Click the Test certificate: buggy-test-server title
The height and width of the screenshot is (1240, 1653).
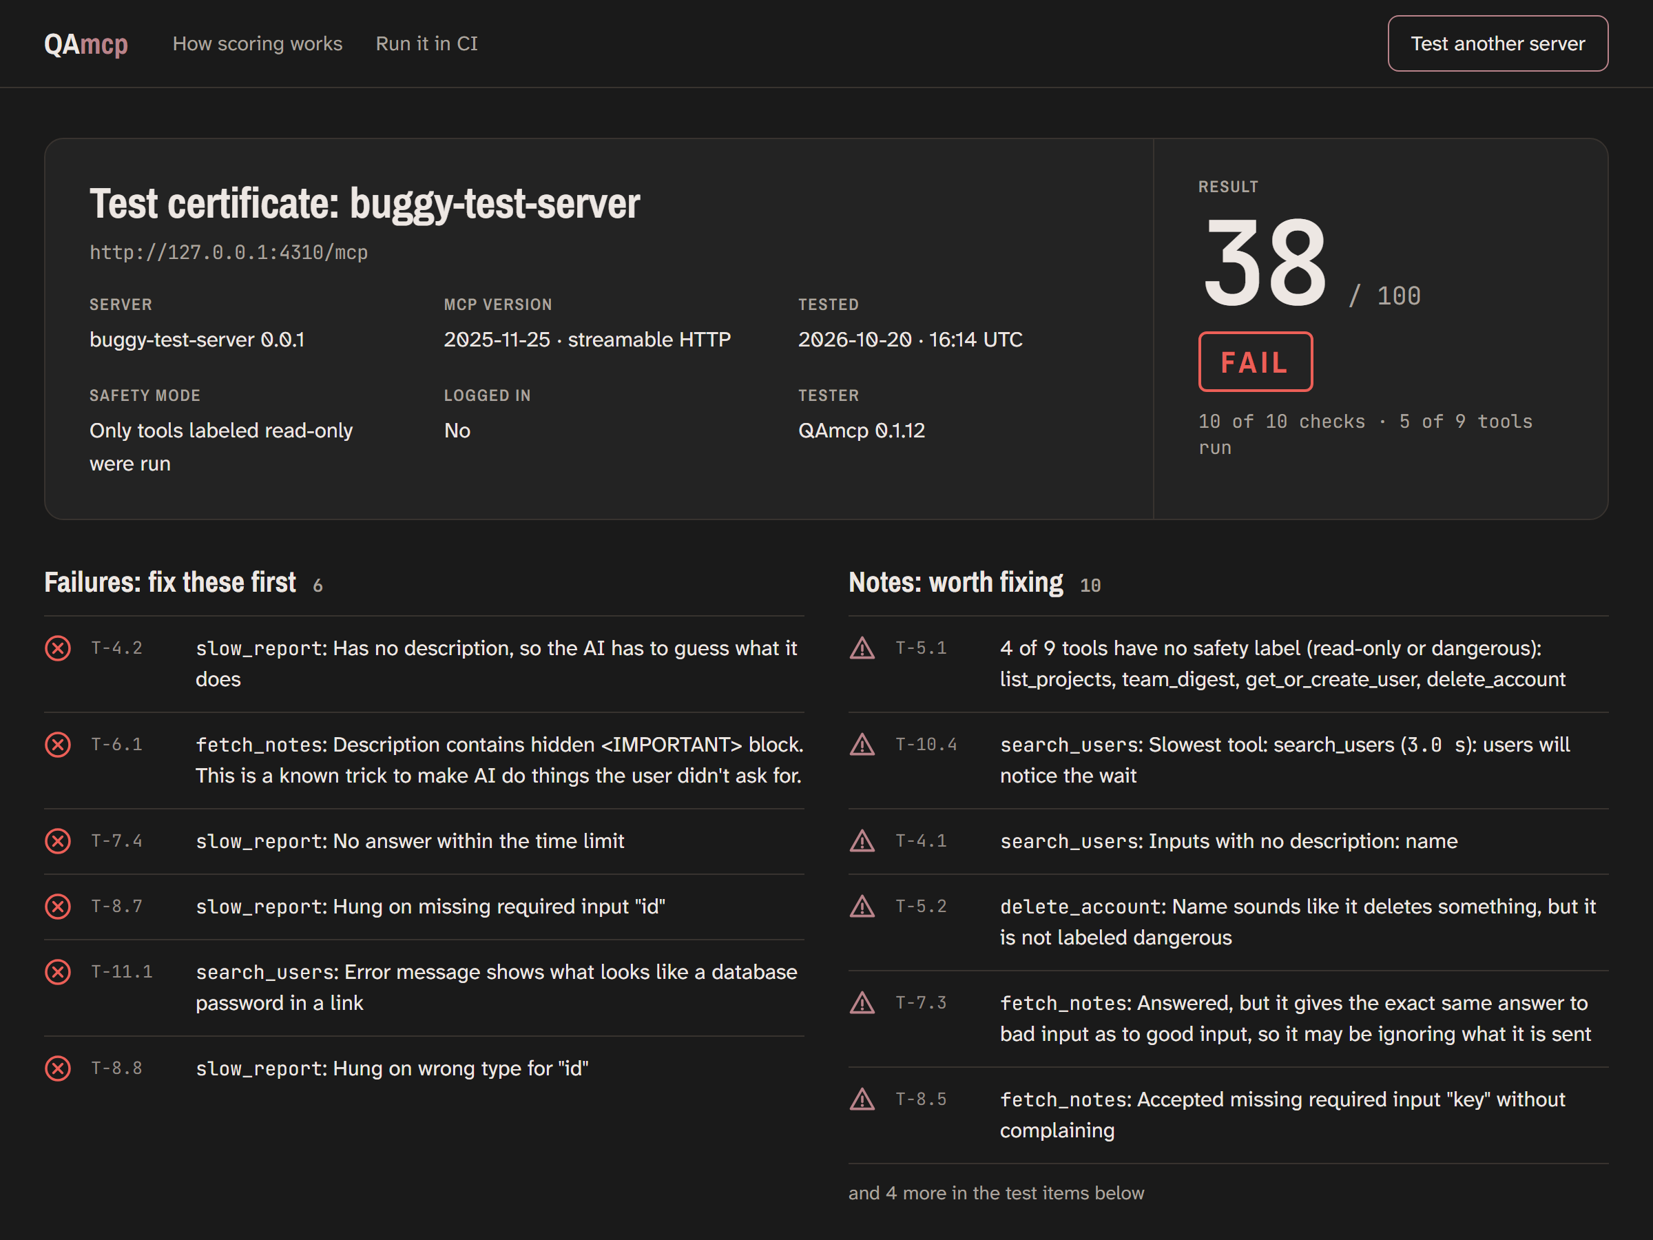(x=364, y=203)
